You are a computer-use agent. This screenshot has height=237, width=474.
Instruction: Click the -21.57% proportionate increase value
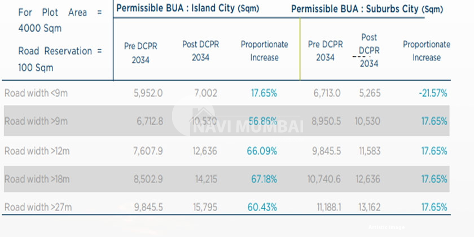coord(433,93)
